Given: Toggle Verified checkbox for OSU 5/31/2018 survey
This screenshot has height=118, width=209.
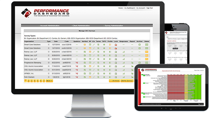Looking at the screenshot, I should pos(85,70).
